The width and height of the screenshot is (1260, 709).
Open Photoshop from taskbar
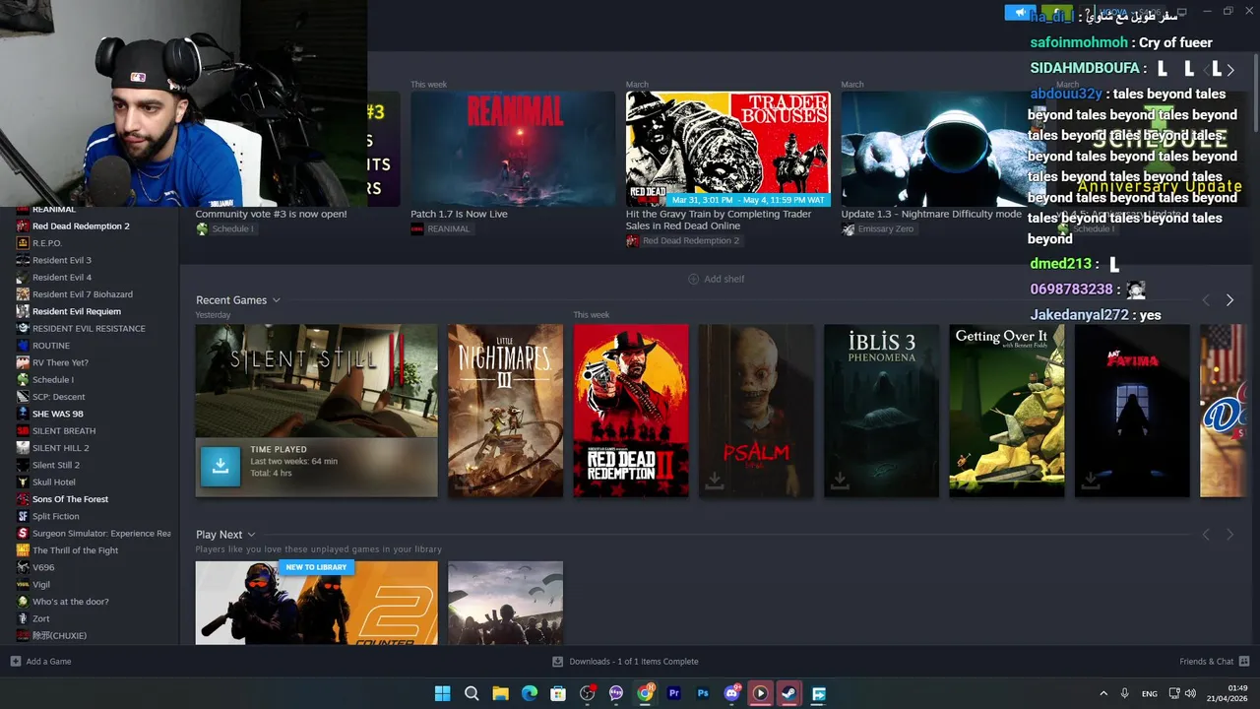[703, 693]
